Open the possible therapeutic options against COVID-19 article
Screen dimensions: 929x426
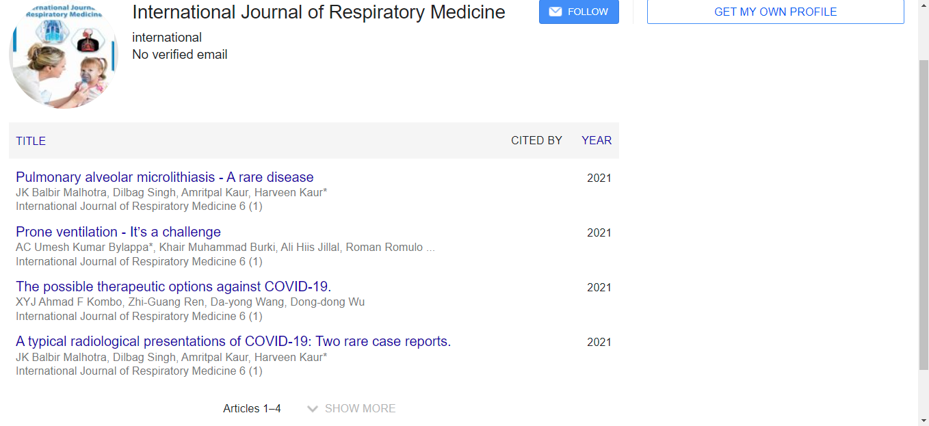[173, 287]
